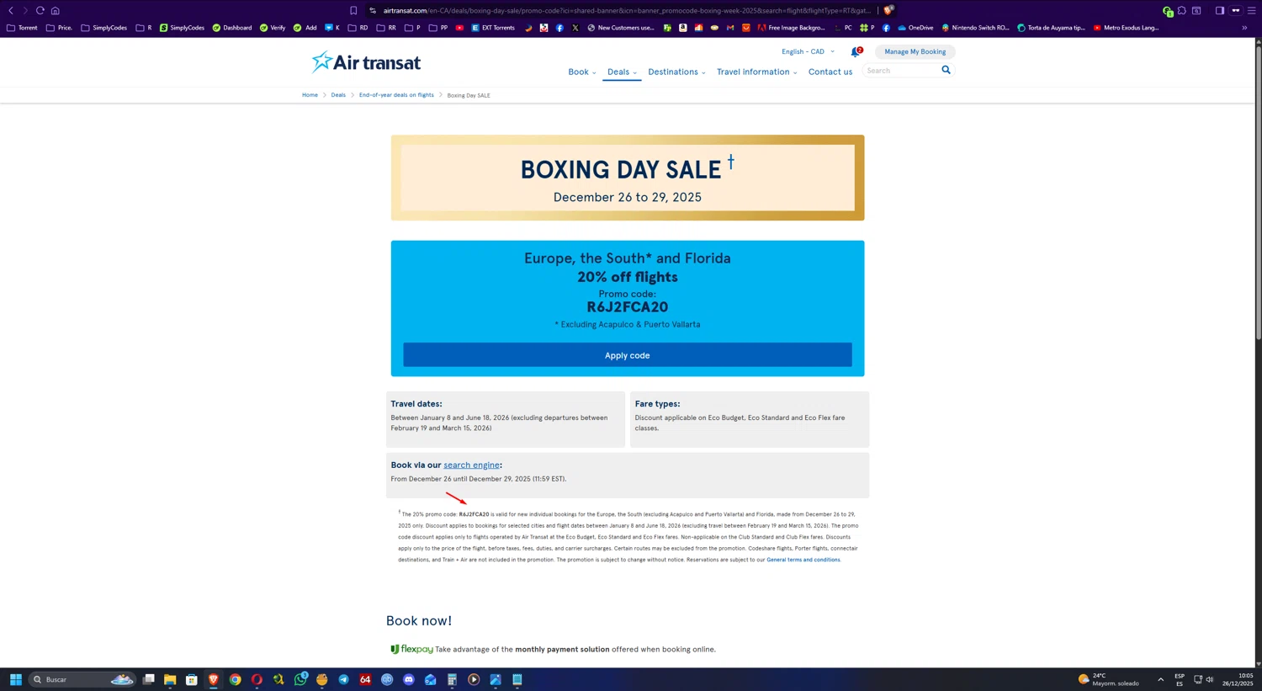Open General terms and conditions link
Screen dimensions: 1262x691
(803, 560)
